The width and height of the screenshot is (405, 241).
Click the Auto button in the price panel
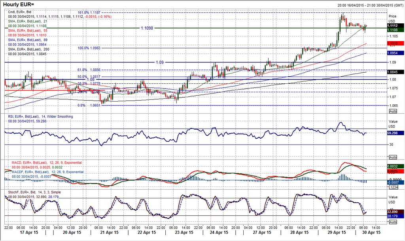coord(393,111)
